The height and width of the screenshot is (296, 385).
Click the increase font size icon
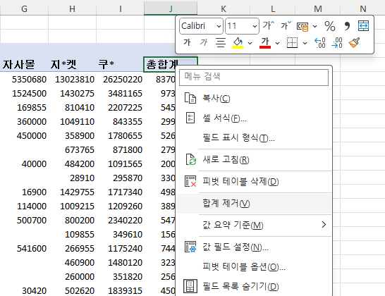(269, 25)
